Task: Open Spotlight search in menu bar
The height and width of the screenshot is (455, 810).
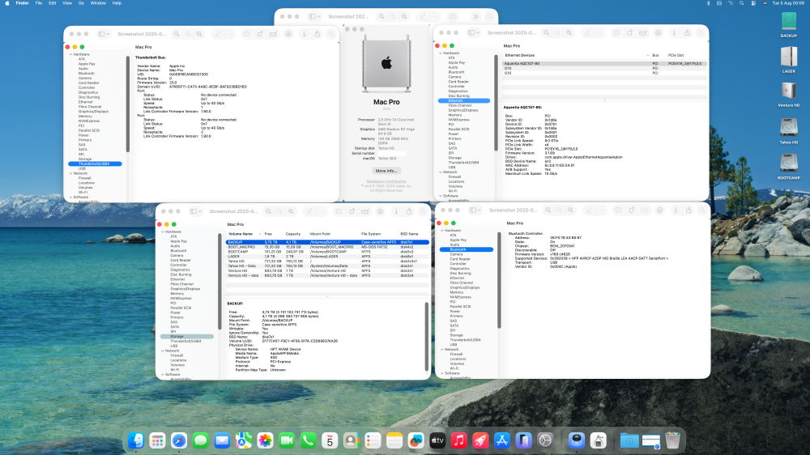Action: 742,3
